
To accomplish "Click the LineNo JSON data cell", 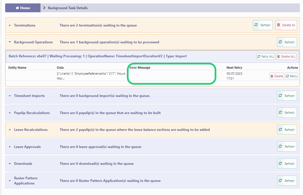I will 91,76.
